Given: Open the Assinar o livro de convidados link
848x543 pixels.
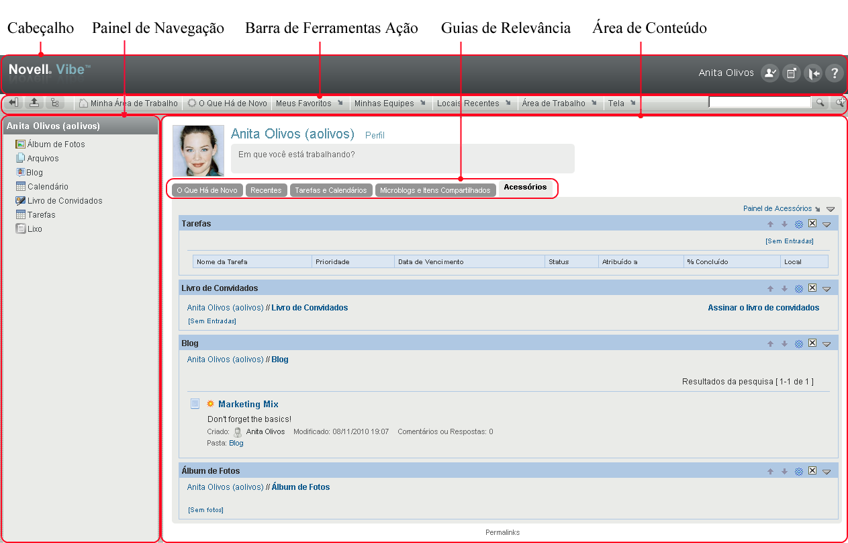Looking at the screenshot, I should (763, 307).
